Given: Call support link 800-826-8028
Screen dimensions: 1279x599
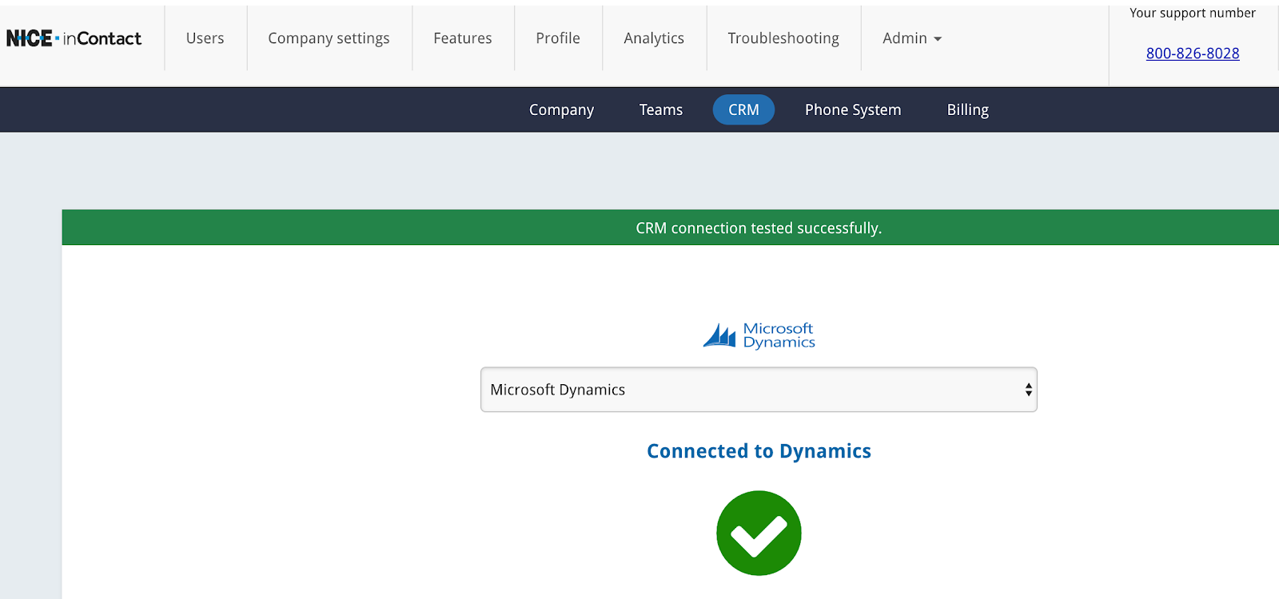Looking at the screenshot, I should (x=1193, y=54).
